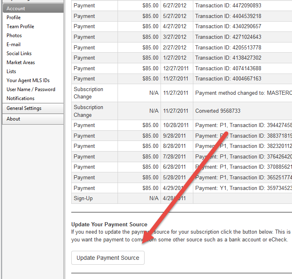This screenshot has width=292, height=279.
Task: Click $85.00 amount in 6/27/2012 row
Action: point(150,6)
